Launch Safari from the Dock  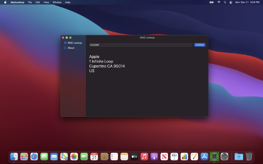[x=34, y=157]
